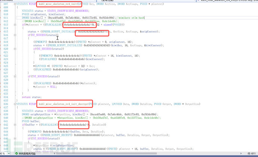Click 'PVOID origContext, kiwiContext;' on line 610
This screenshot has width=258, height=157.
click(44, 14)
